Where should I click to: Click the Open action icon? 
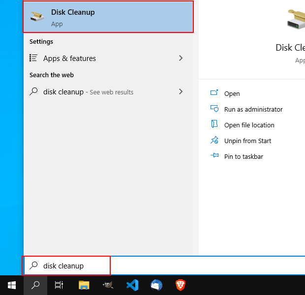point(214,92)
